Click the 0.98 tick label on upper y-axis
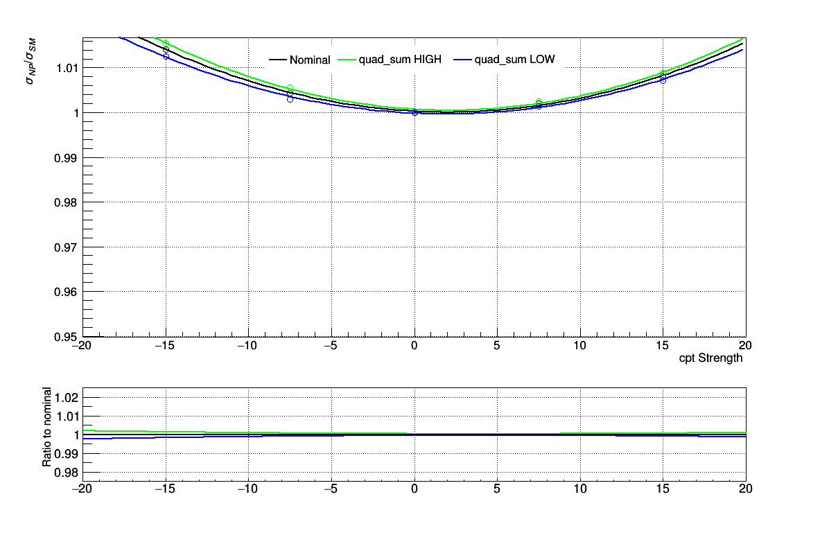This screenshot has width=829, height=535. pos(66,203)
